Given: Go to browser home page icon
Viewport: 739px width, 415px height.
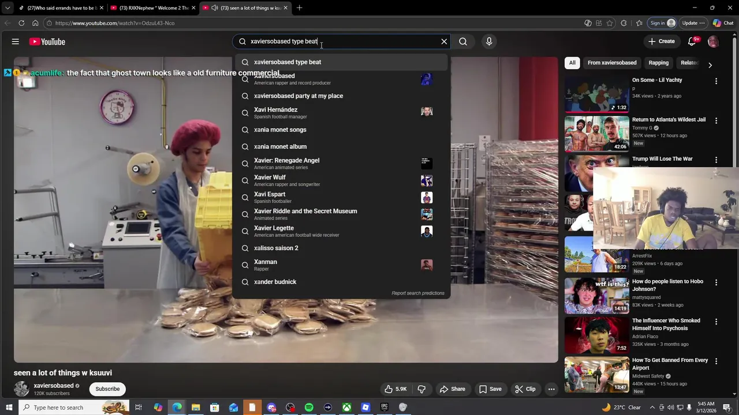Looking at the screenshot, I should (35, 23).
